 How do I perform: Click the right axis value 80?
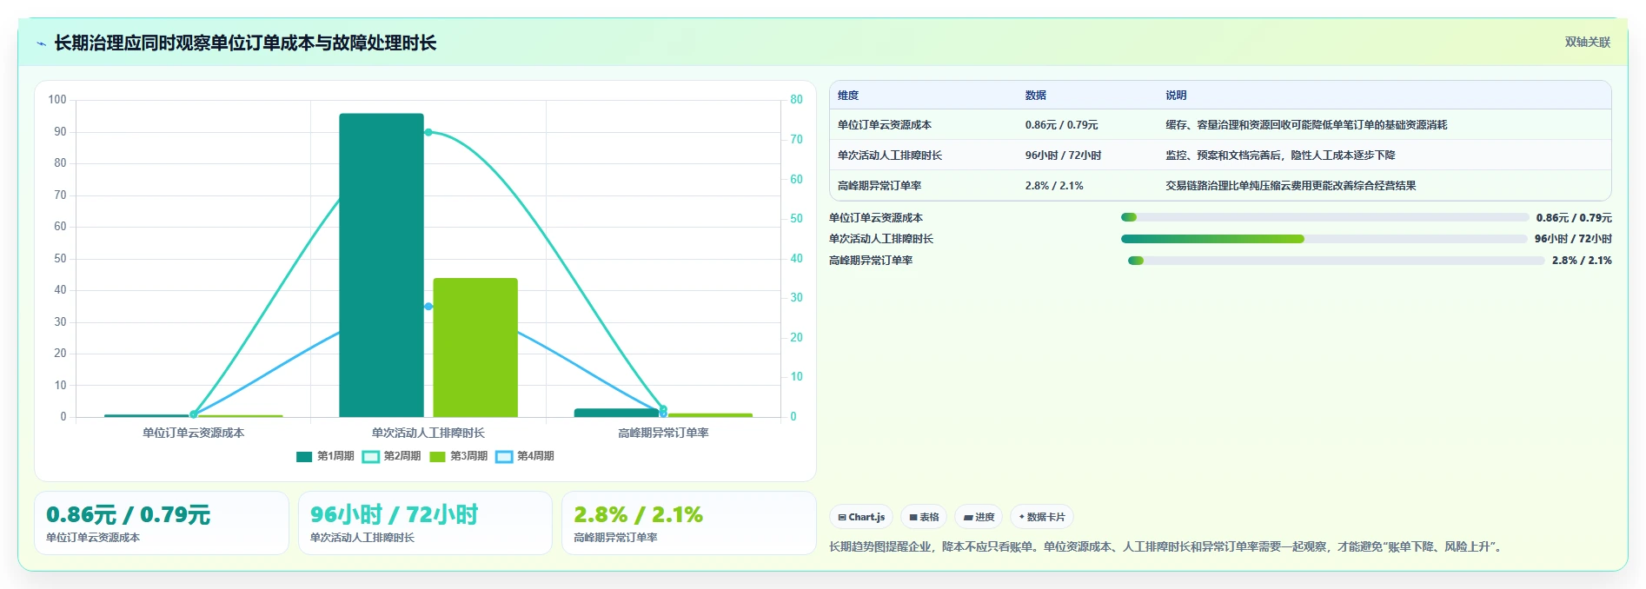point(796,100)
